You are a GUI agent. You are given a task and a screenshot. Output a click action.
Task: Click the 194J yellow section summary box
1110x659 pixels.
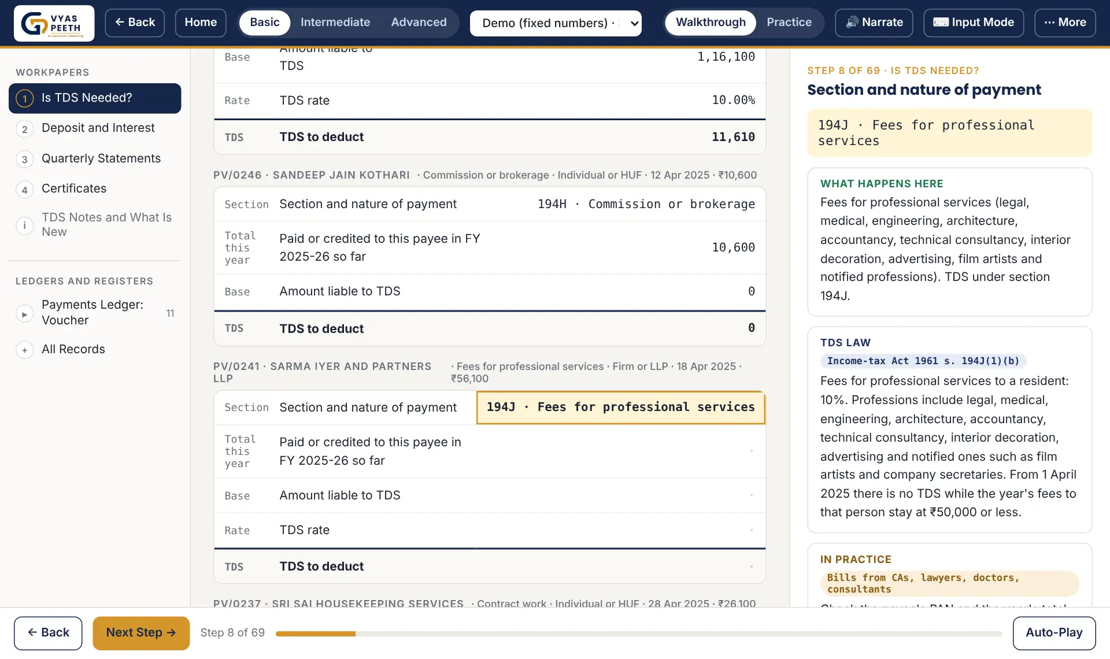pyautogui.click(x=949, y=134)
